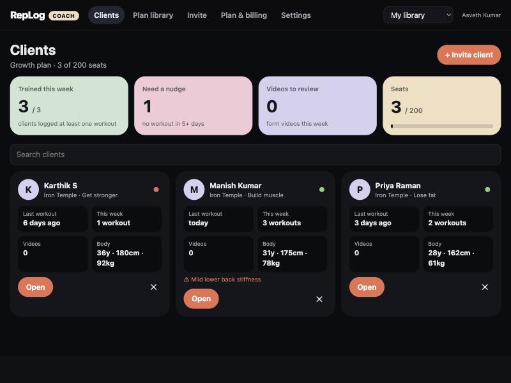The width and height of the screenshot is (511, 383).
Task: Click Manish's Videos count tile
Action: [x=218, y=253]
